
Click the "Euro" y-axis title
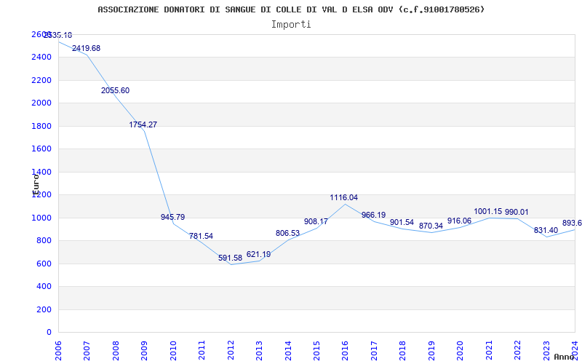pyautogui.click(x=35, y=182)
